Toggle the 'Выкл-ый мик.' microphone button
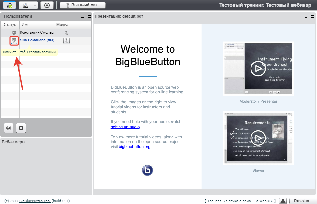Screen dimensions: 317x204 tap(83, 5)
